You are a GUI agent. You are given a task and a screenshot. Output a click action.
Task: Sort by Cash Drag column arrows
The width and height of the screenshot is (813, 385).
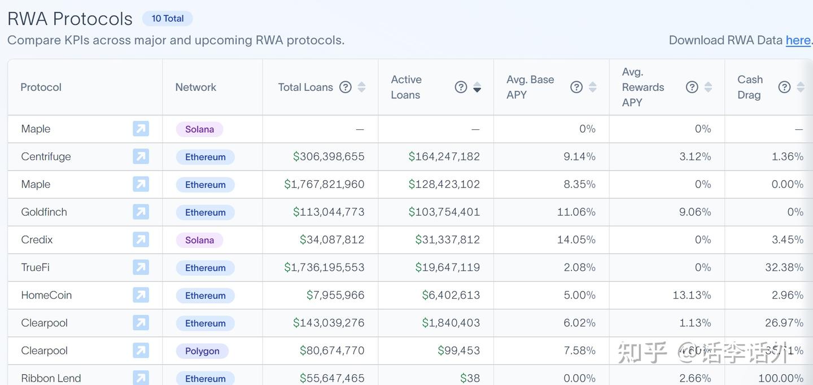(800, 87)
